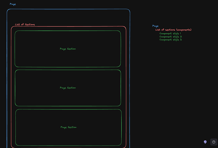Click the encryption shield checkmark icon

pos(205,142)
